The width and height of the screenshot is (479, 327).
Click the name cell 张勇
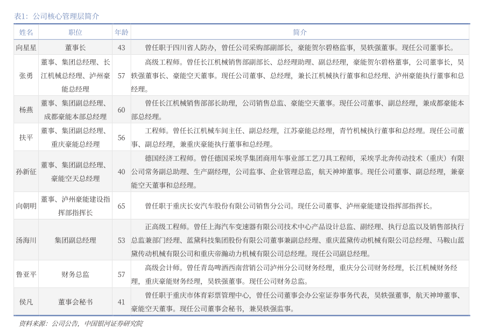26,75
